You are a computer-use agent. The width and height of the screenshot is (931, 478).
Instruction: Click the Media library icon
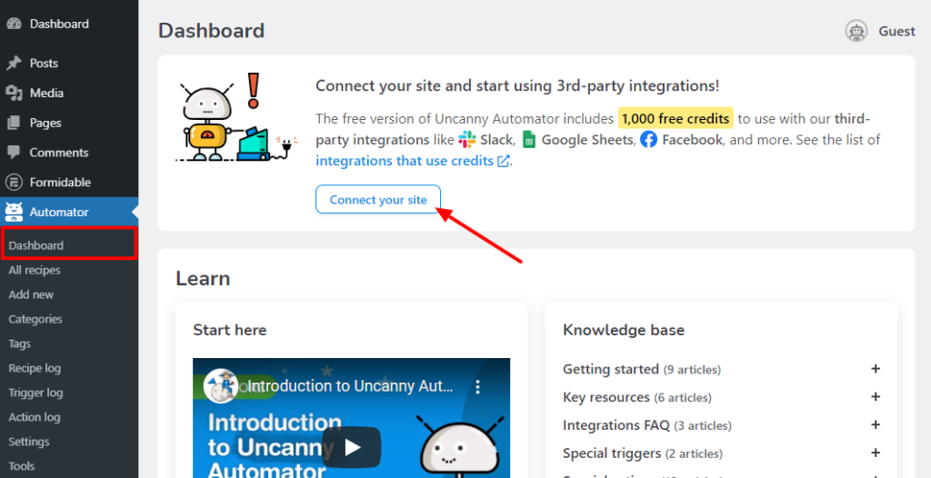[15, 94]
